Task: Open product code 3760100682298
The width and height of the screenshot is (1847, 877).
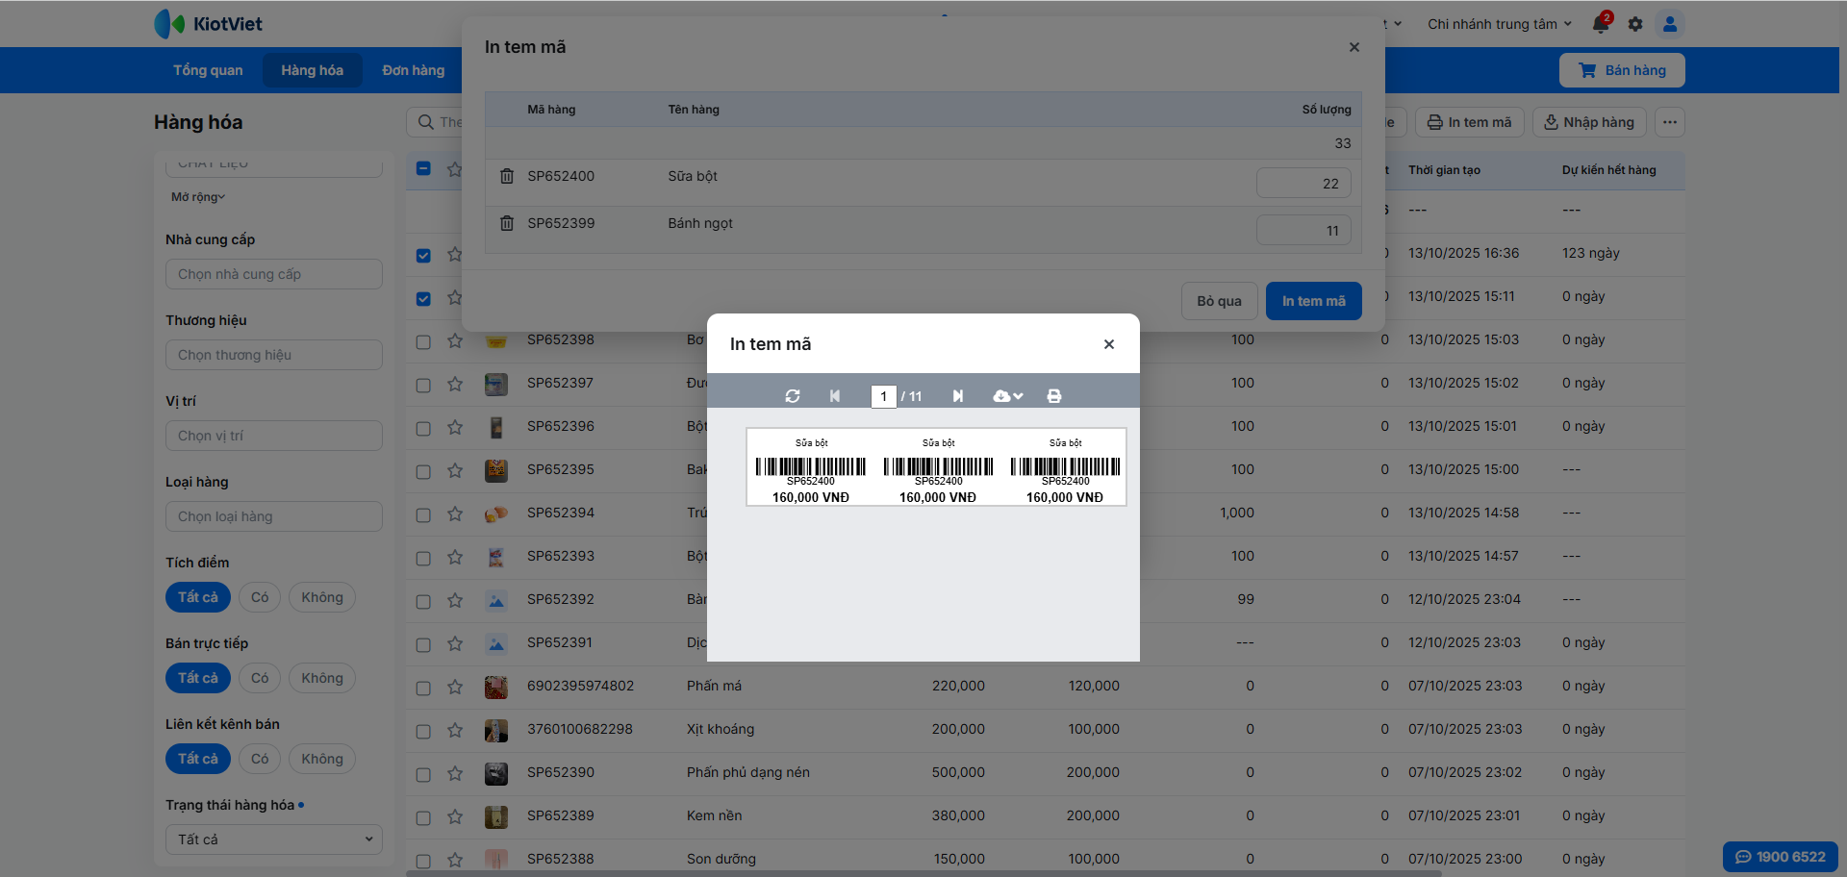Action: pos(580,729)
